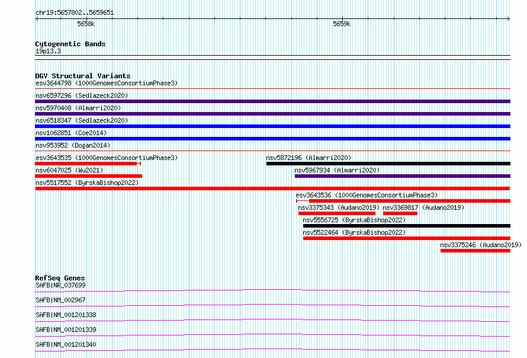Screen dimensions: 527x358
Task: Click the nsv5517552 (ByrskaBishop2022) label
Action: coord(87,183)
